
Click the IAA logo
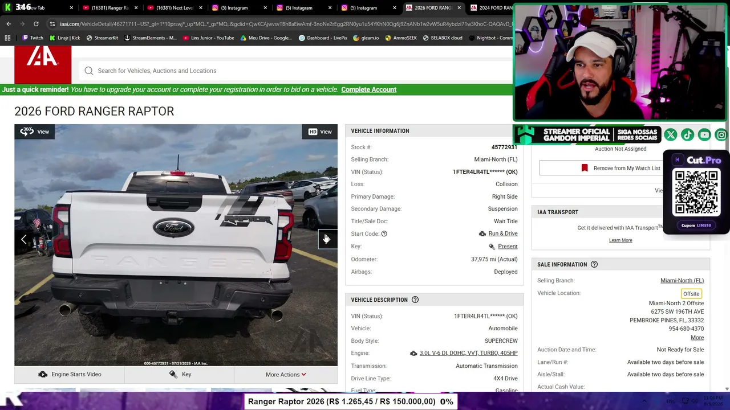point(43,65)
